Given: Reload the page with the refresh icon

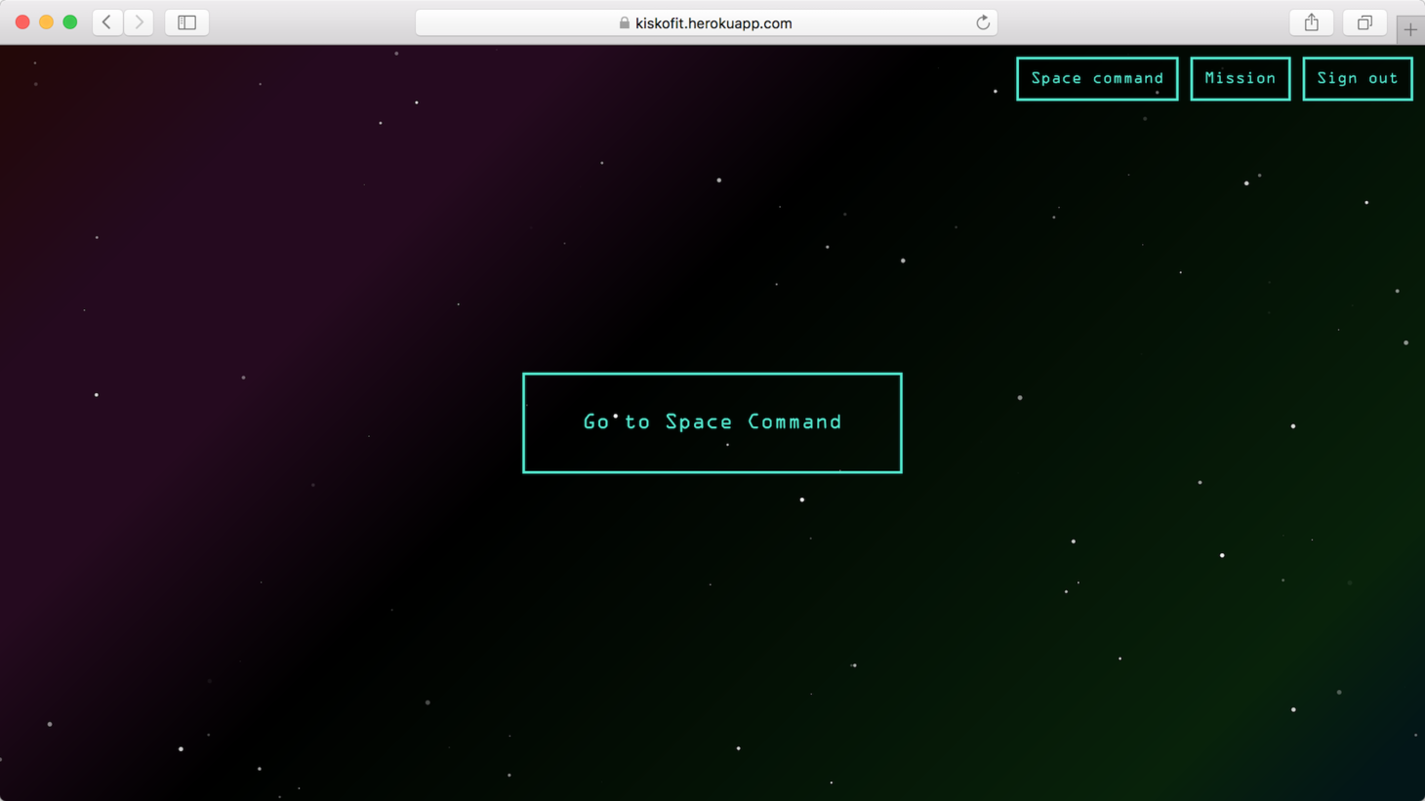Looking at the screenshot, I should click(x=983, y=22).
